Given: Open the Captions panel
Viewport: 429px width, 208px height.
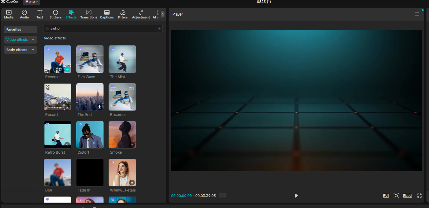Looking at the screenshot, I should [x=107, y=14].
